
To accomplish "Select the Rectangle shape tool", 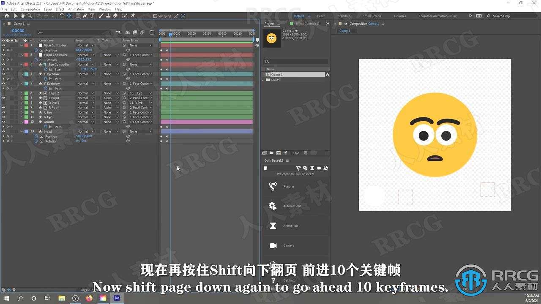I will click(x=78, y=16).
